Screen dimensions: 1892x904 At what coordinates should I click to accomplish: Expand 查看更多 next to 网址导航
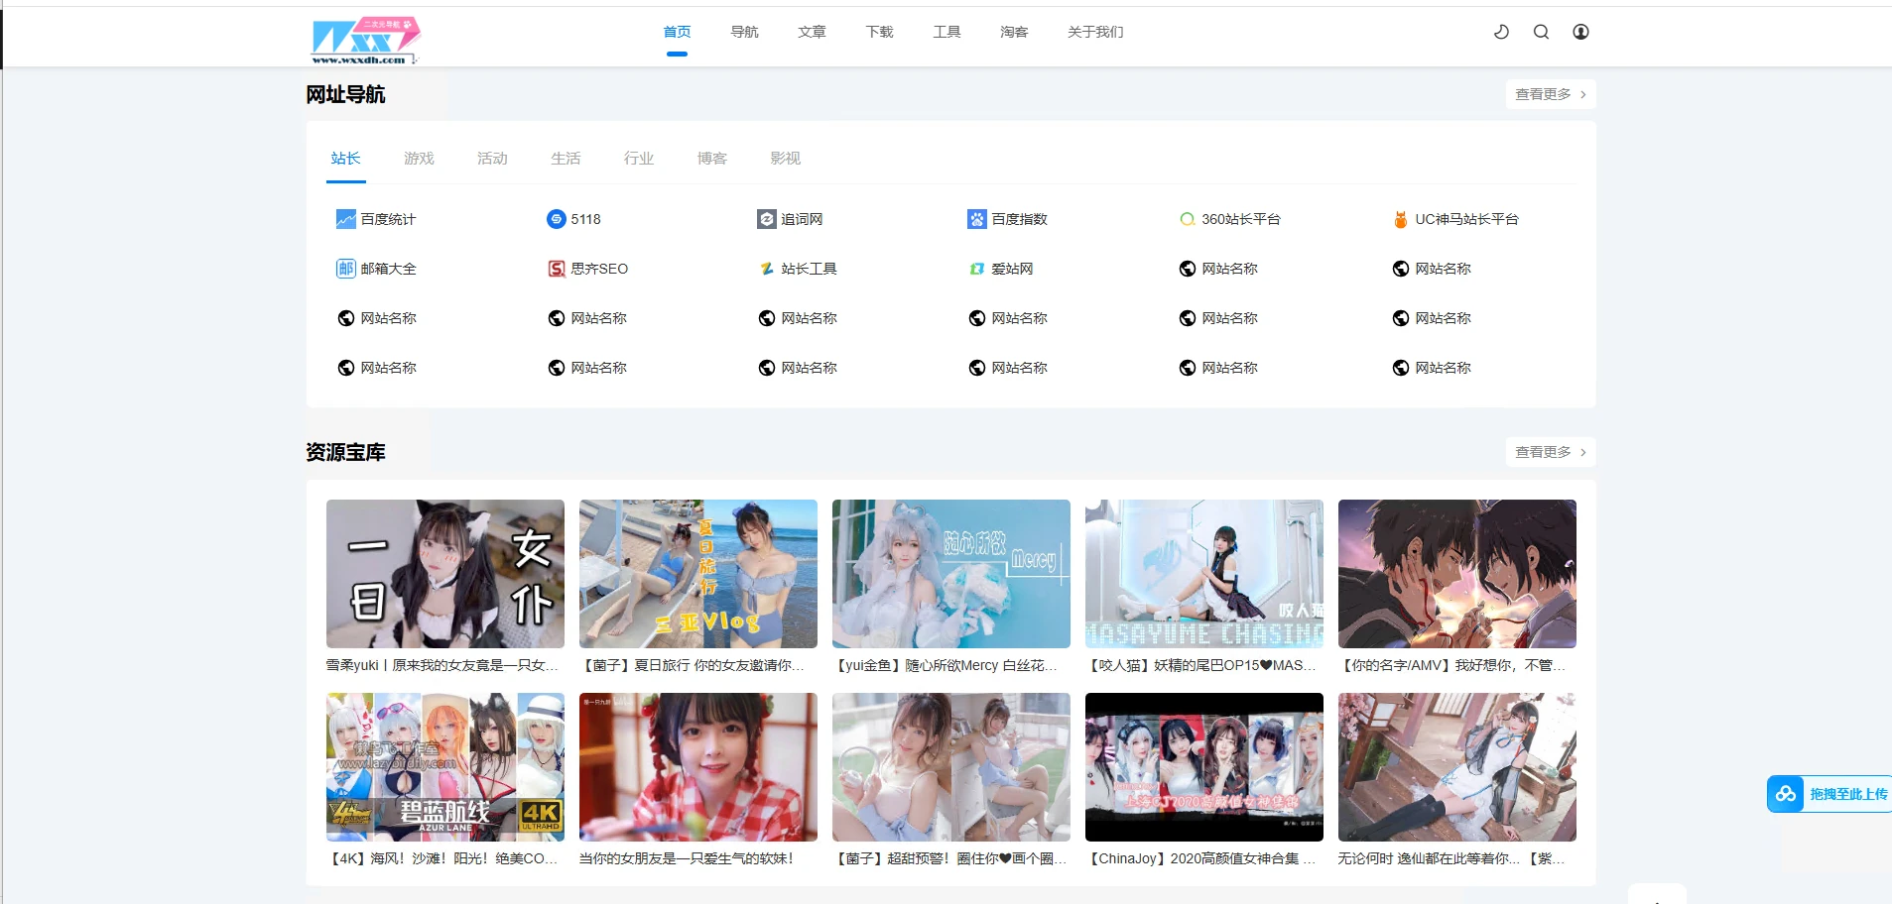coord(1550,94)
